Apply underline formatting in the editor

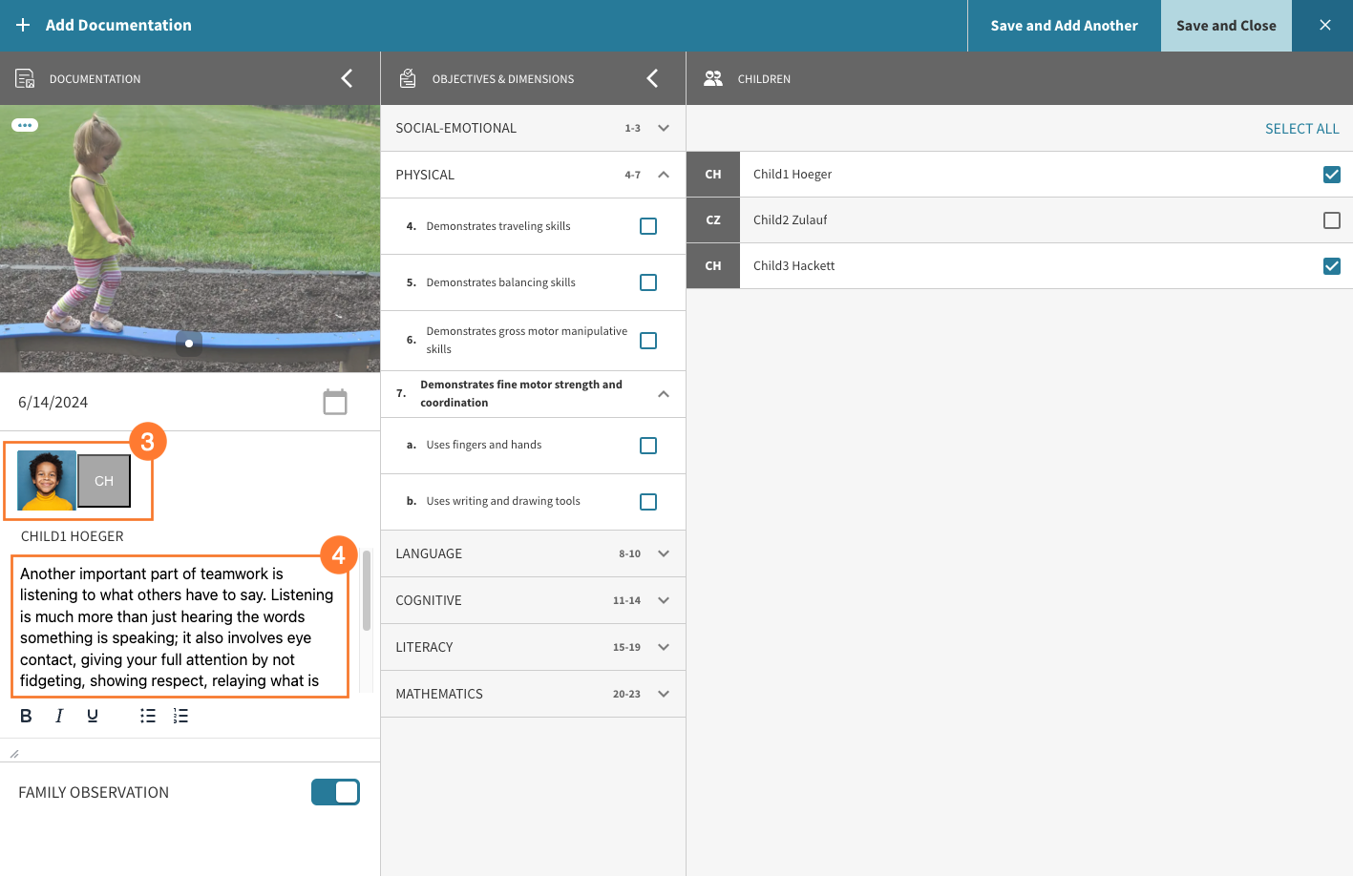click(x=92, y=715)
